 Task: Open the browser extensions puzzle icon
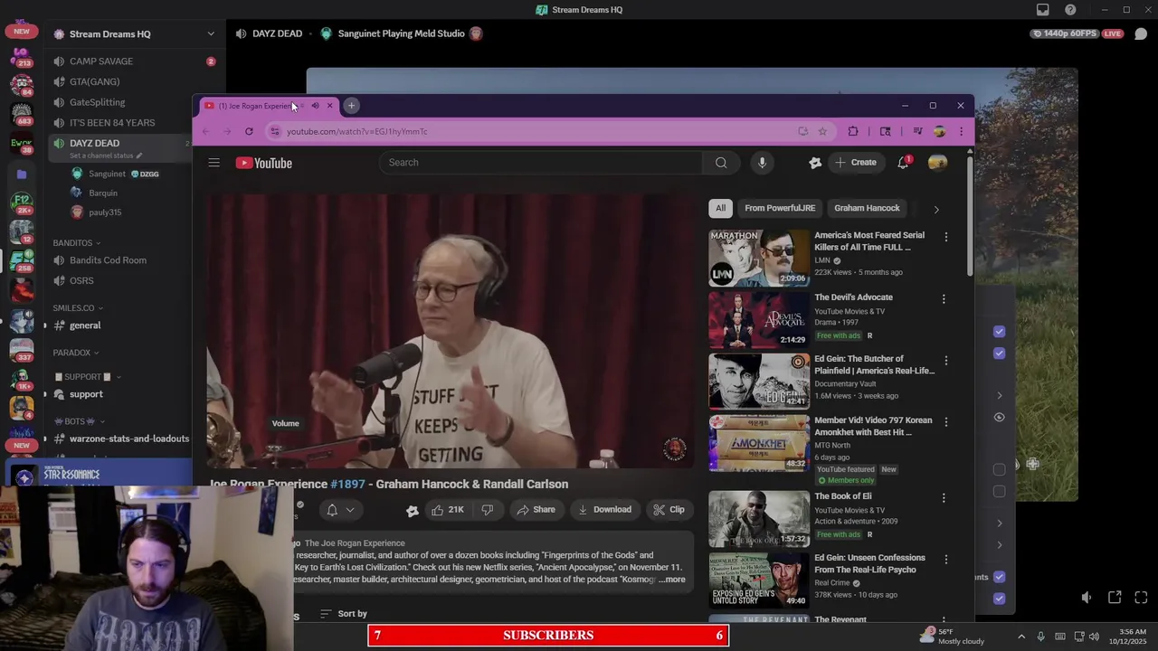(852, 131)
